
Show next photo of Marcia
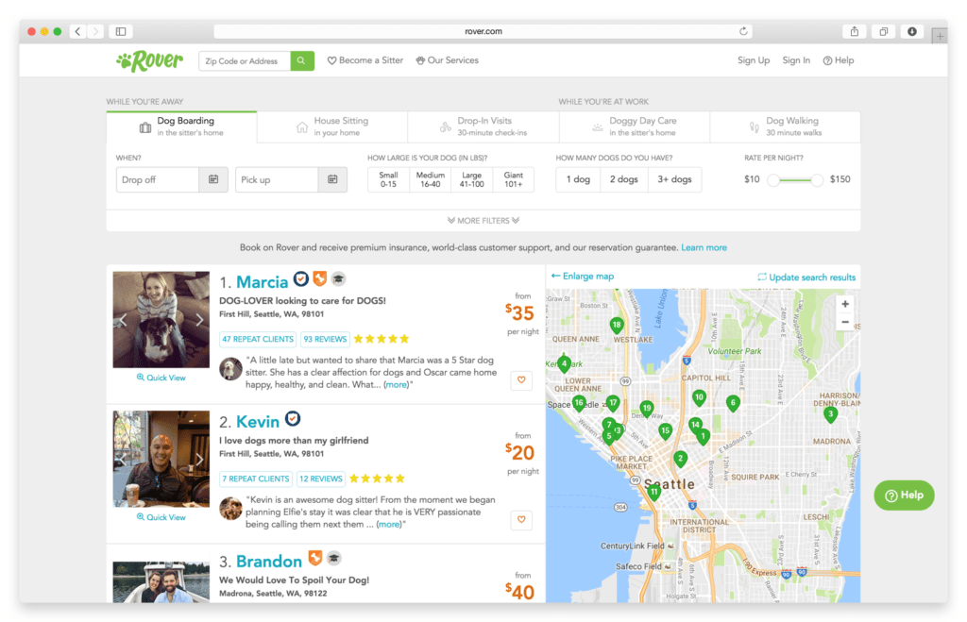tap(199, 320)
